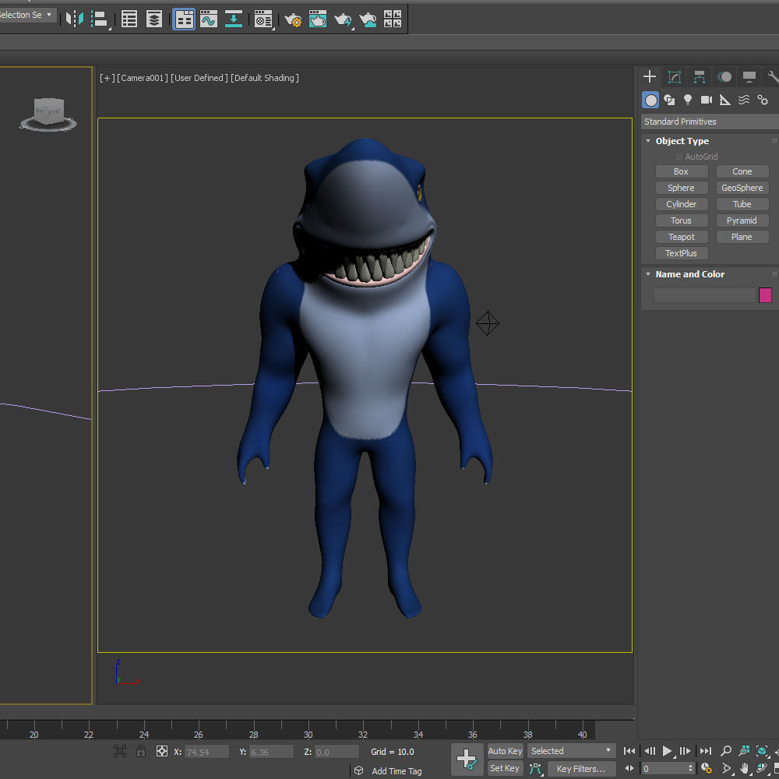Screen dimensions: 779x779
Task: Click the Sphere primitive button
Action: click(x=681, y=188)
